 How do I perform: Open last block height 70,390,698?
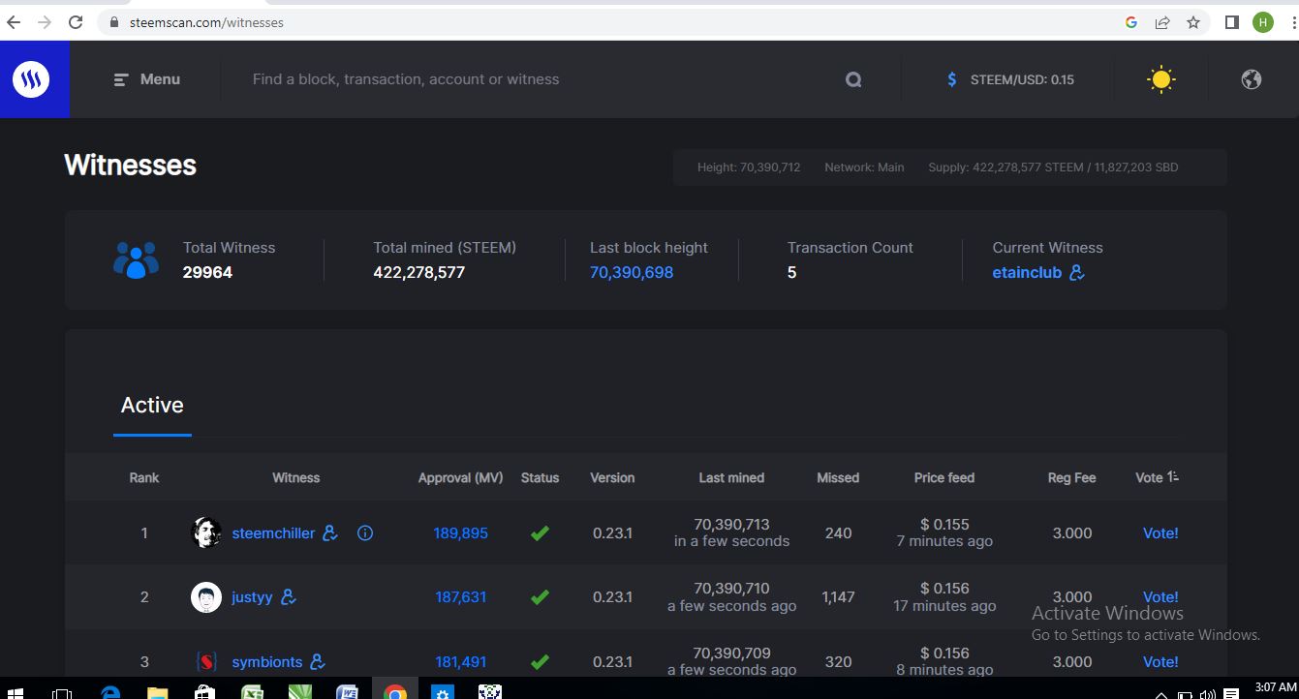click(632, 272)
